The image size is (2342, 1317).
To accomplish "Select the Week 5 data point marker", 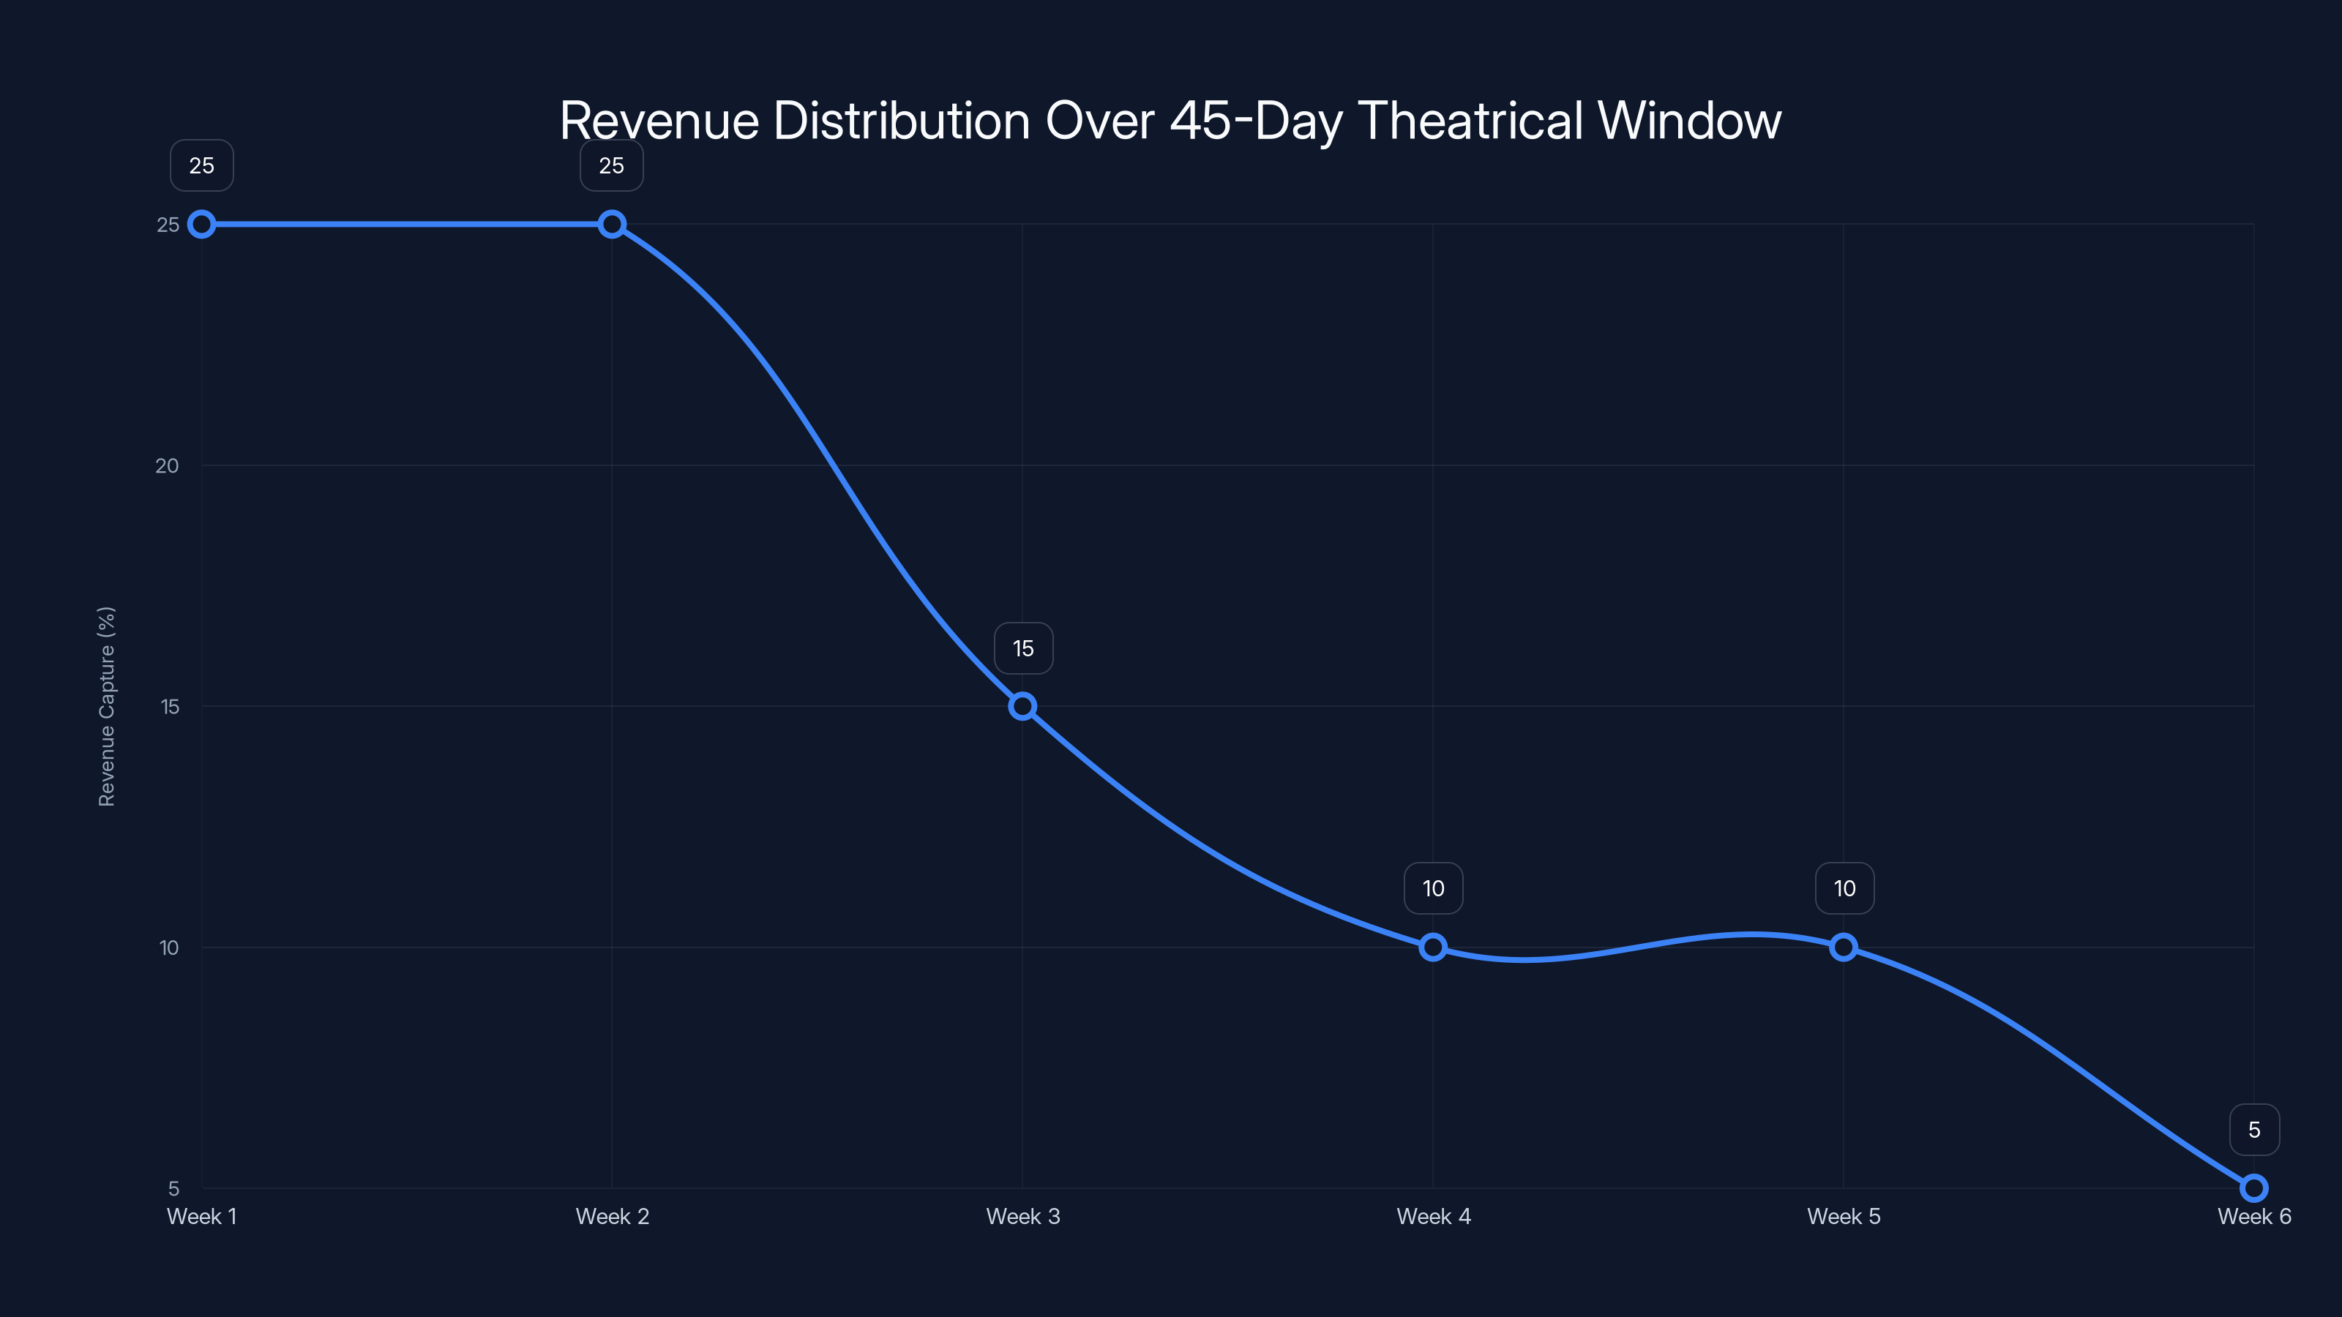I will click(1844, 947).
